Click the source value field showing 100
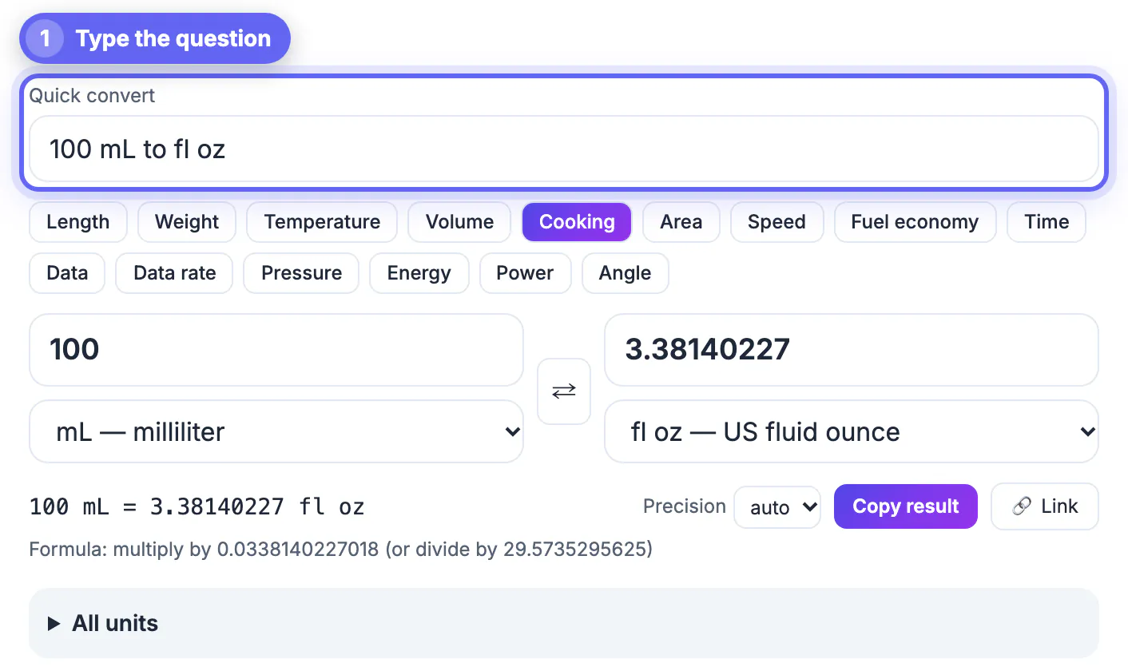The height and width of the screenshot is (671, 1128). (x=276, y=350)
